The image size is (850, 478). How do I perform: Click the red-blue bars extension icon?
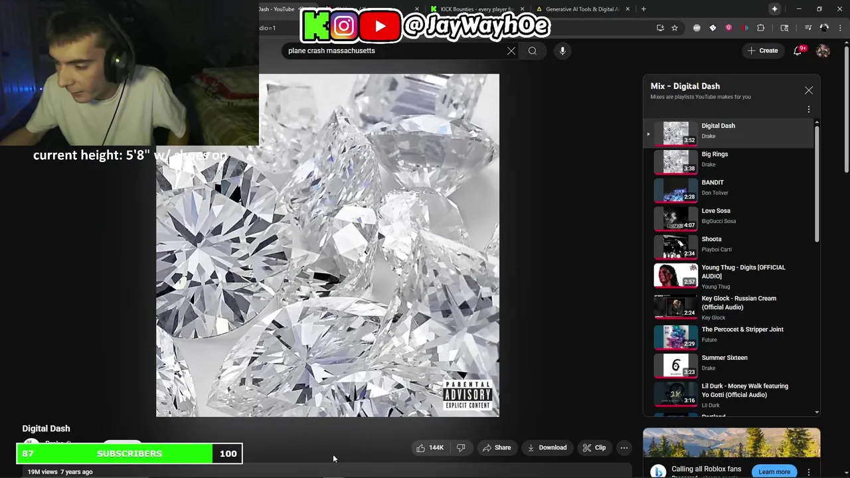(745, 28)
